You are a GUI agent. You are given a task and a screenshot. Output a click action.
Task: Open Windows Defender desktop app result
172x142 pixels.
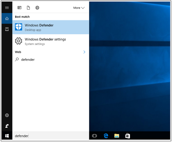51,27
